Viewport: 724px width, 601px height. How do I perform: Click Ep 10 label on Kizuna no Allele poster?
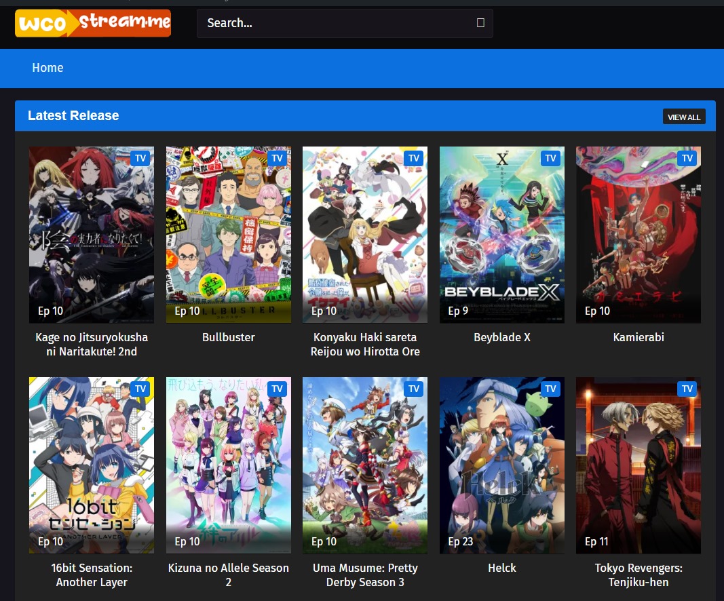[x=187, y=542]
